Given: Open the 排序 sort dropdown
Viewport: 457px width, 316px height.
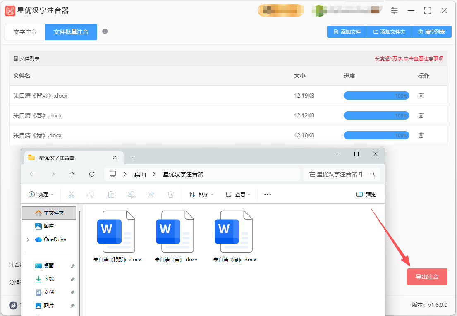Looking at the screenshot, I should 201,194.
